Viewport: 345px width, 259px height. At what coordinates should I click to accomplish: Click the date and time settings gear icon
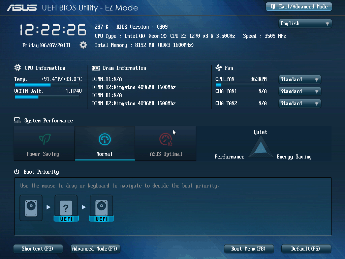pyautogui.click(x=83, y=45)
